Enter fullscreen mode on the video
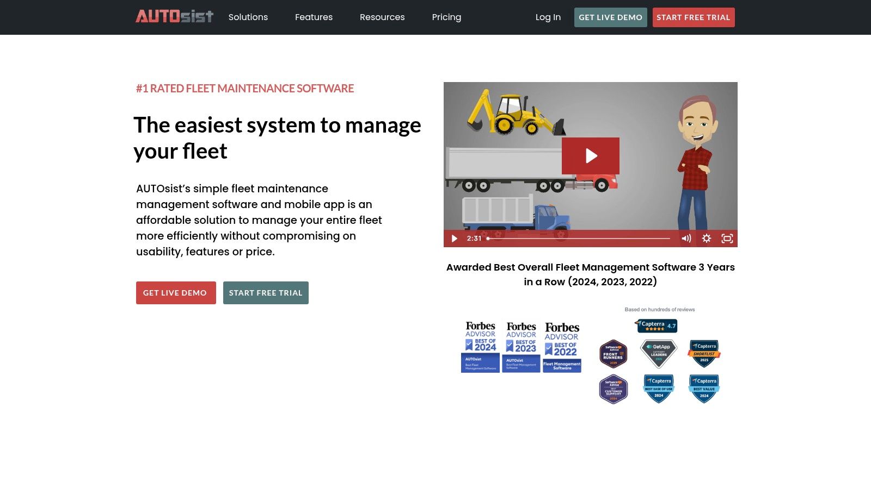Viewport: 871px width, 489px height. coord(727,239)
